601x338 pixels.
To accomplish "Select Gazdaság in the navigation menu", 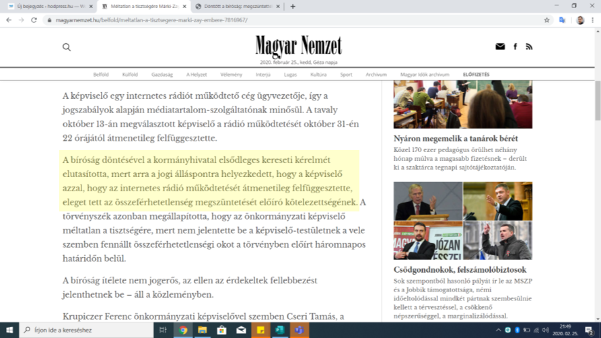I will pyautogui.click(x=162, y=75).
